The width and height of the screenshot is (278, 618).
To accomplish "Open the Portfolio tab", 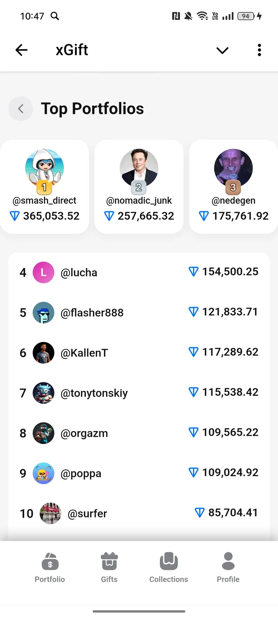I will coord(50,567).
